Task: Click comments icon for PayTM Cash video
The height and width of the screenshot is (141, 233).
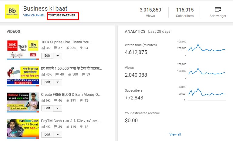Action: [55, 126]
